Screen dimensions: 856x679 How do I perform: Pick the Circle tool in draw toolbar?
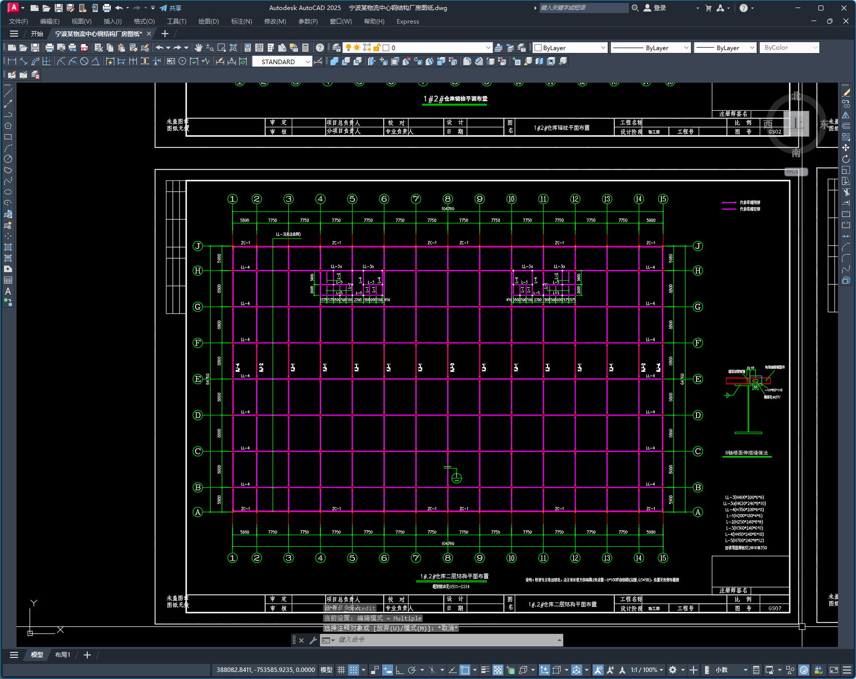(8, 159)
